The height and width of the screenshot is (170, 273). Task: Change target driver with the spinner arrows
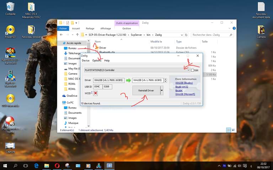(x=166, y=80)
